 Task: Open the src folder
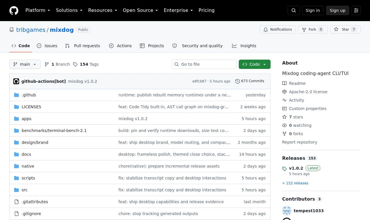[25, 190]
